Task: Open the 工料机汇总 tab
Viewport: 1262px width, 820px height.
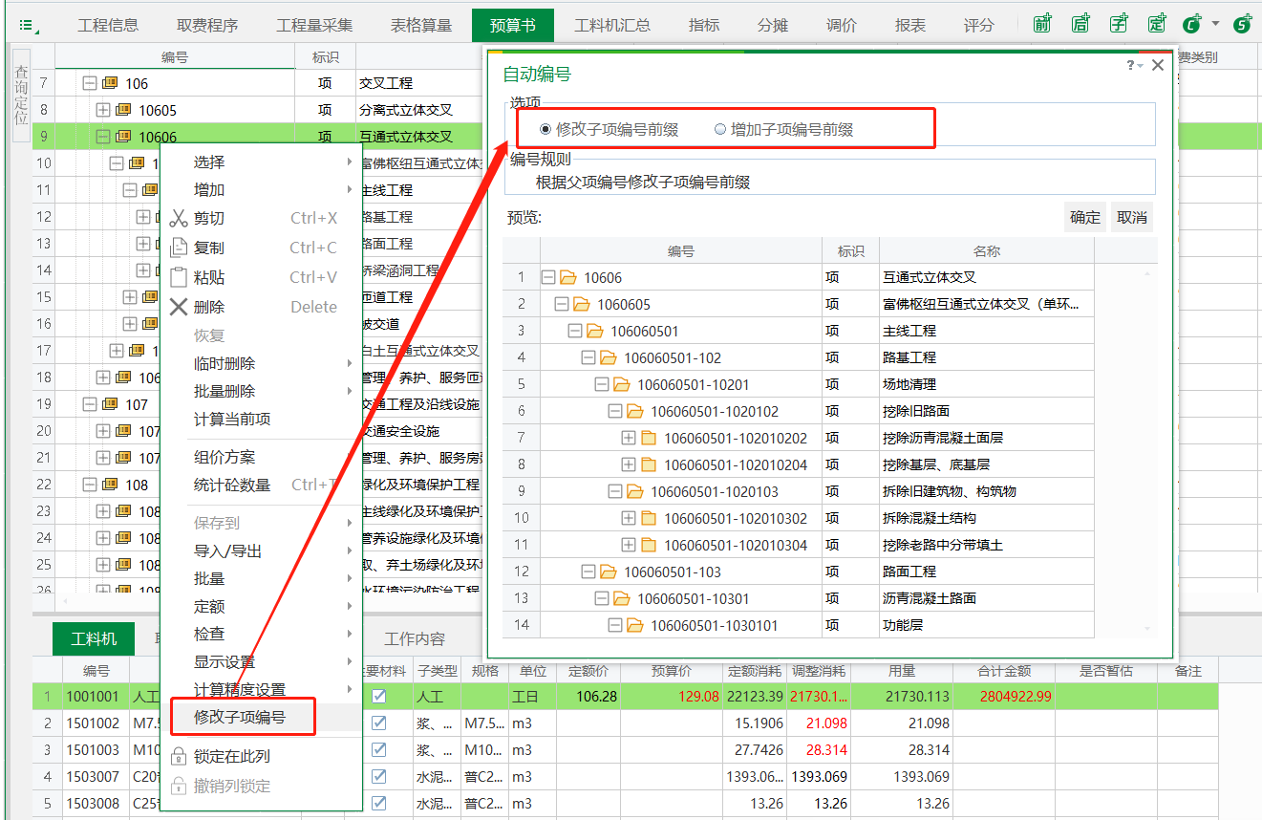Action: [612, 25]
